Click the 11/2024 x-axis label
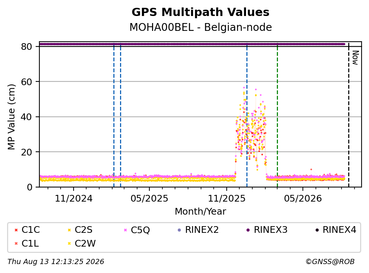The image size is (369, 273). click(74, 199)
